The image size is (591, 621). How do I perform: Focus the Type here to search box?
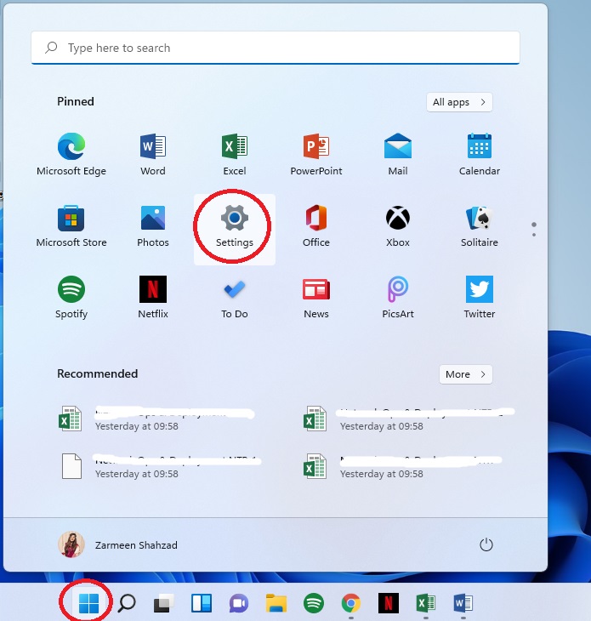[276, 48]
